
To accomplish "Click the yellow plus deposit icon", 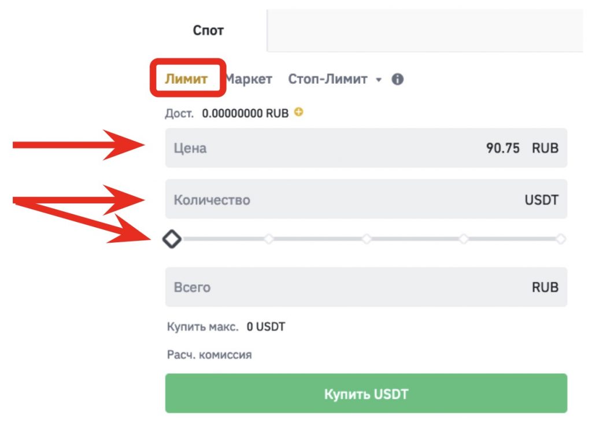I will [298, 112].
